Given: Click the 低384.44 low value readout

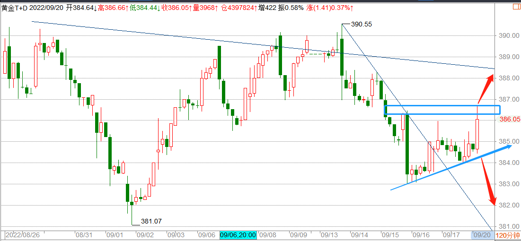Looking at the screenshot, I should (x=145, y=8).
